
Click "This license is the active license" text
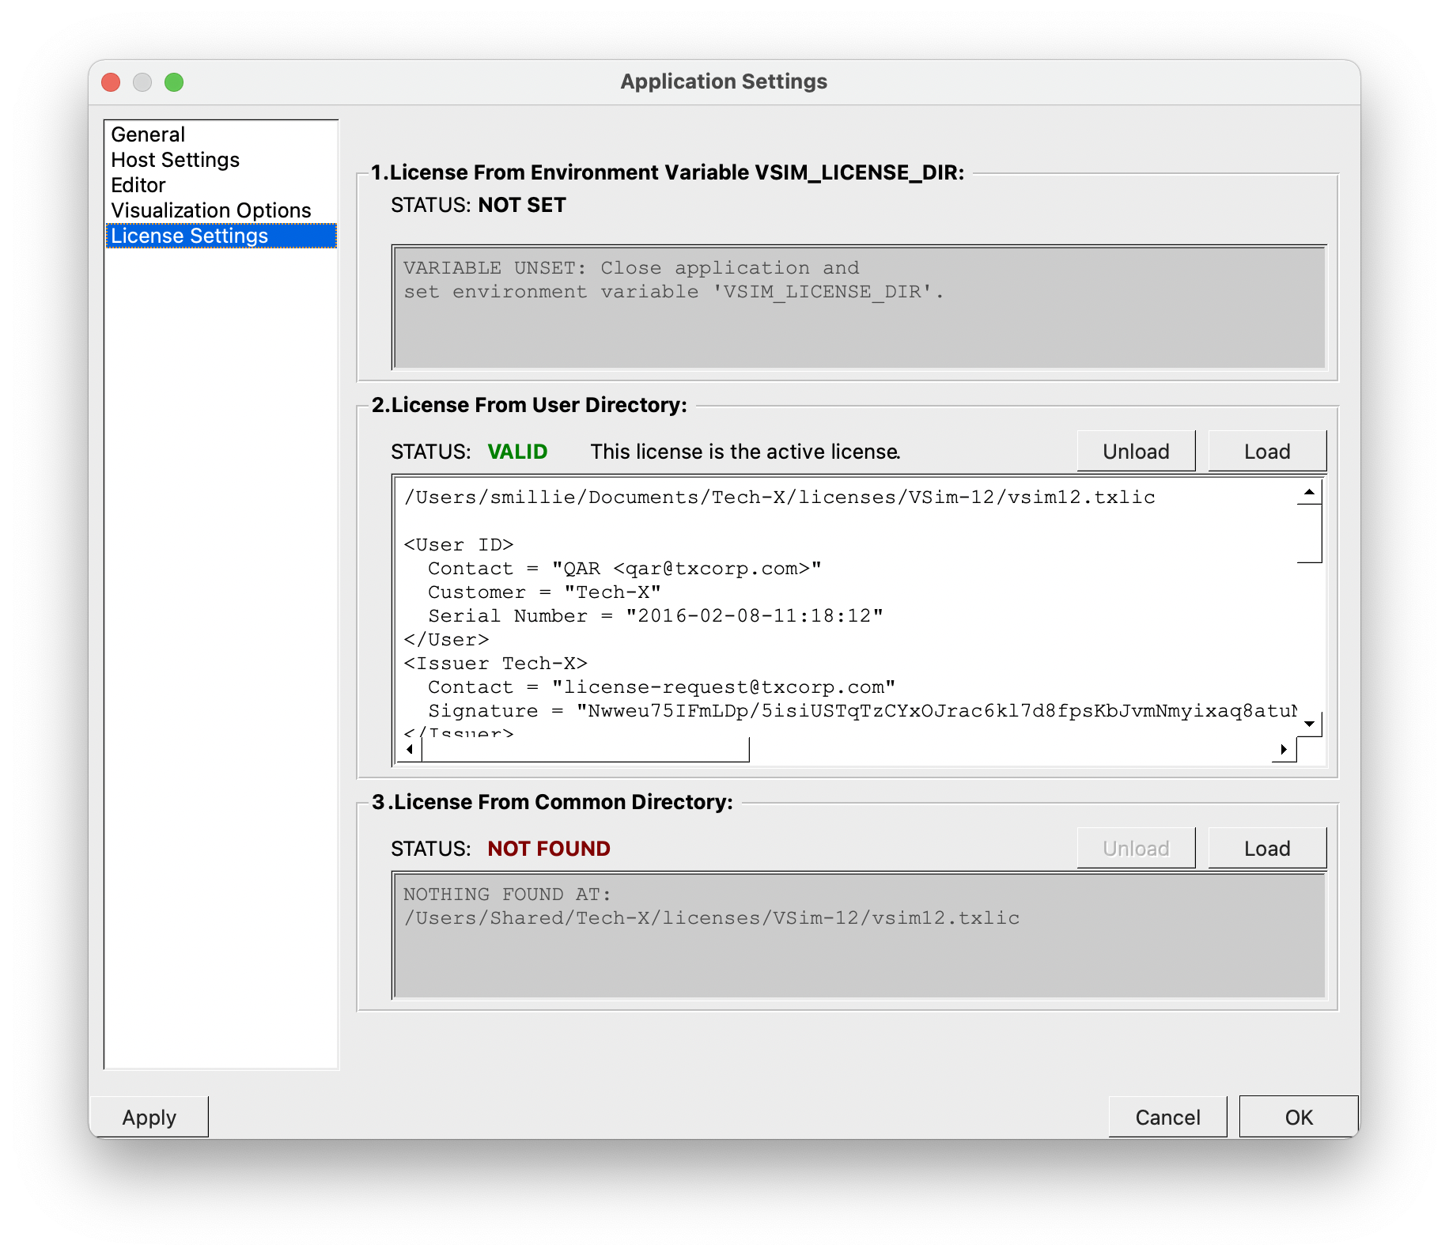pos(745,452)
